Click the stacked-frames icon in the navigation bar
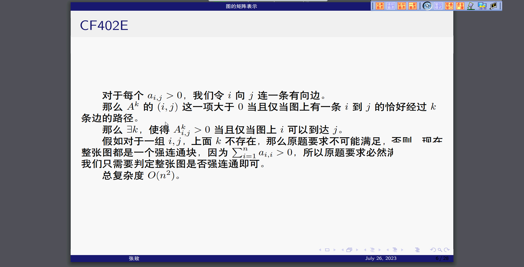 [x=349, y=250]
